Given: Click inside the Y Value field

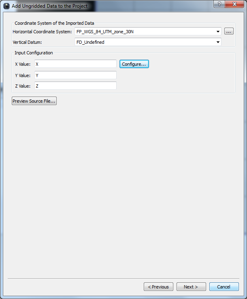Looking at the screenshot, I should [x=75, y=75].
